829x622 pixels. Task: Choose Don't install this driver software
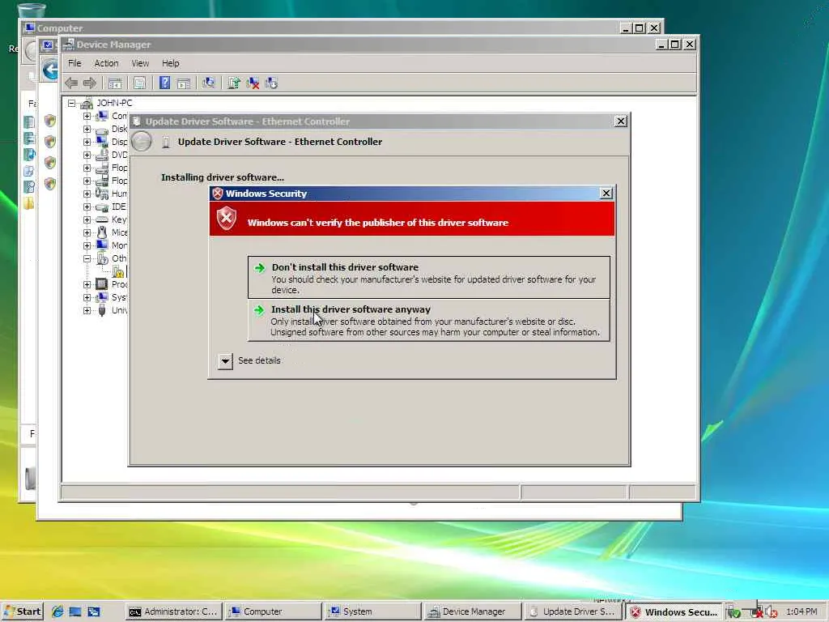428,278
